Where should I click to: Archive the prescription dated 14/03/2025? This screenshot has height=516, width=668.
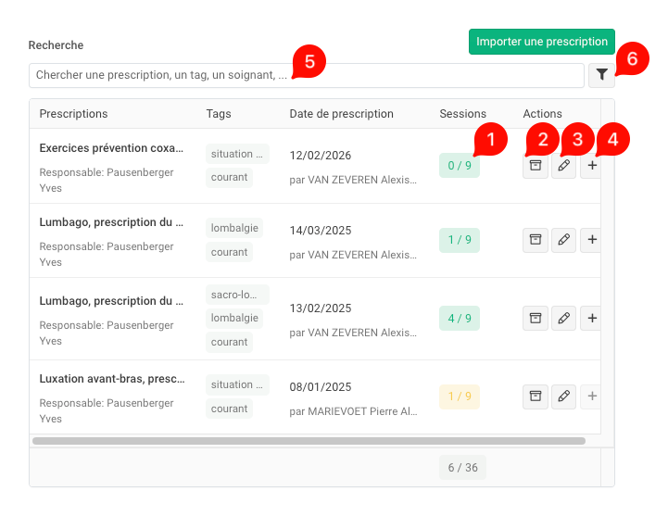point(535,240)
